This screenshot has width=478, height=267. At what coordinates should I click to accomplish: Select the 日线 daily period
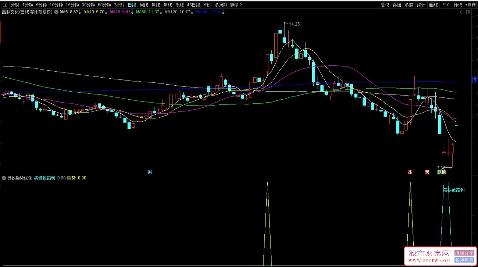coord(132,5)
